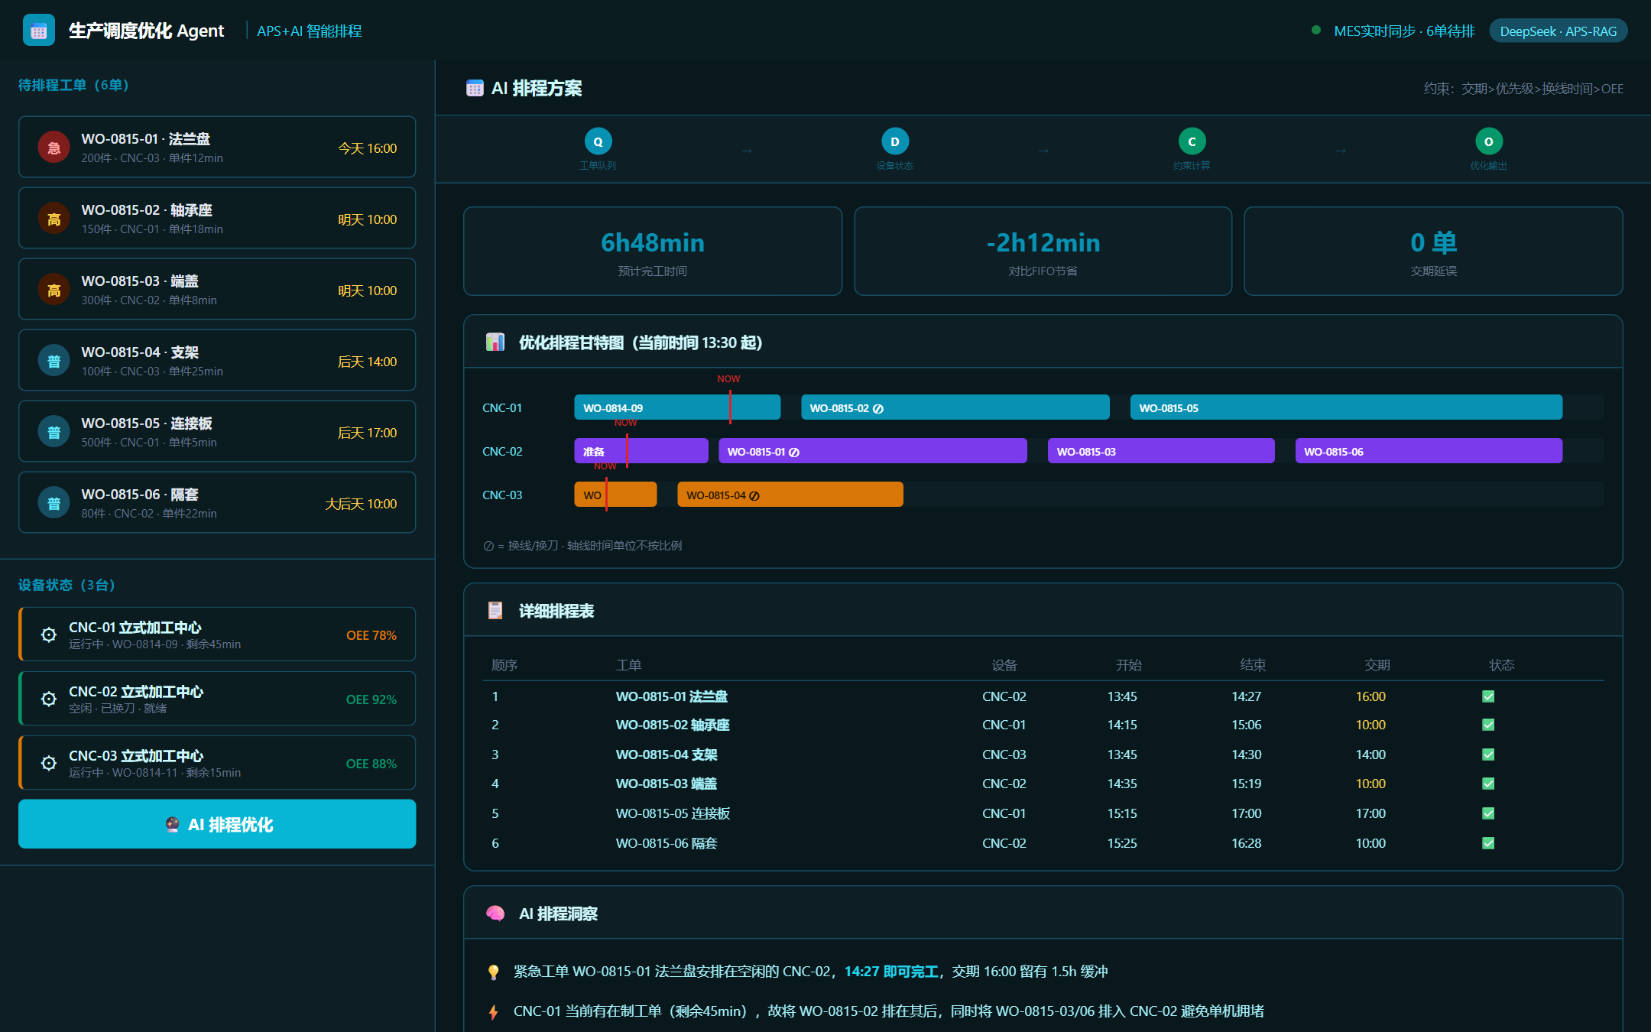Click the AI 排程方案 calendar icon
Image resolution: width=1651 pixels, height=1032 pixels.
[475, 88]
